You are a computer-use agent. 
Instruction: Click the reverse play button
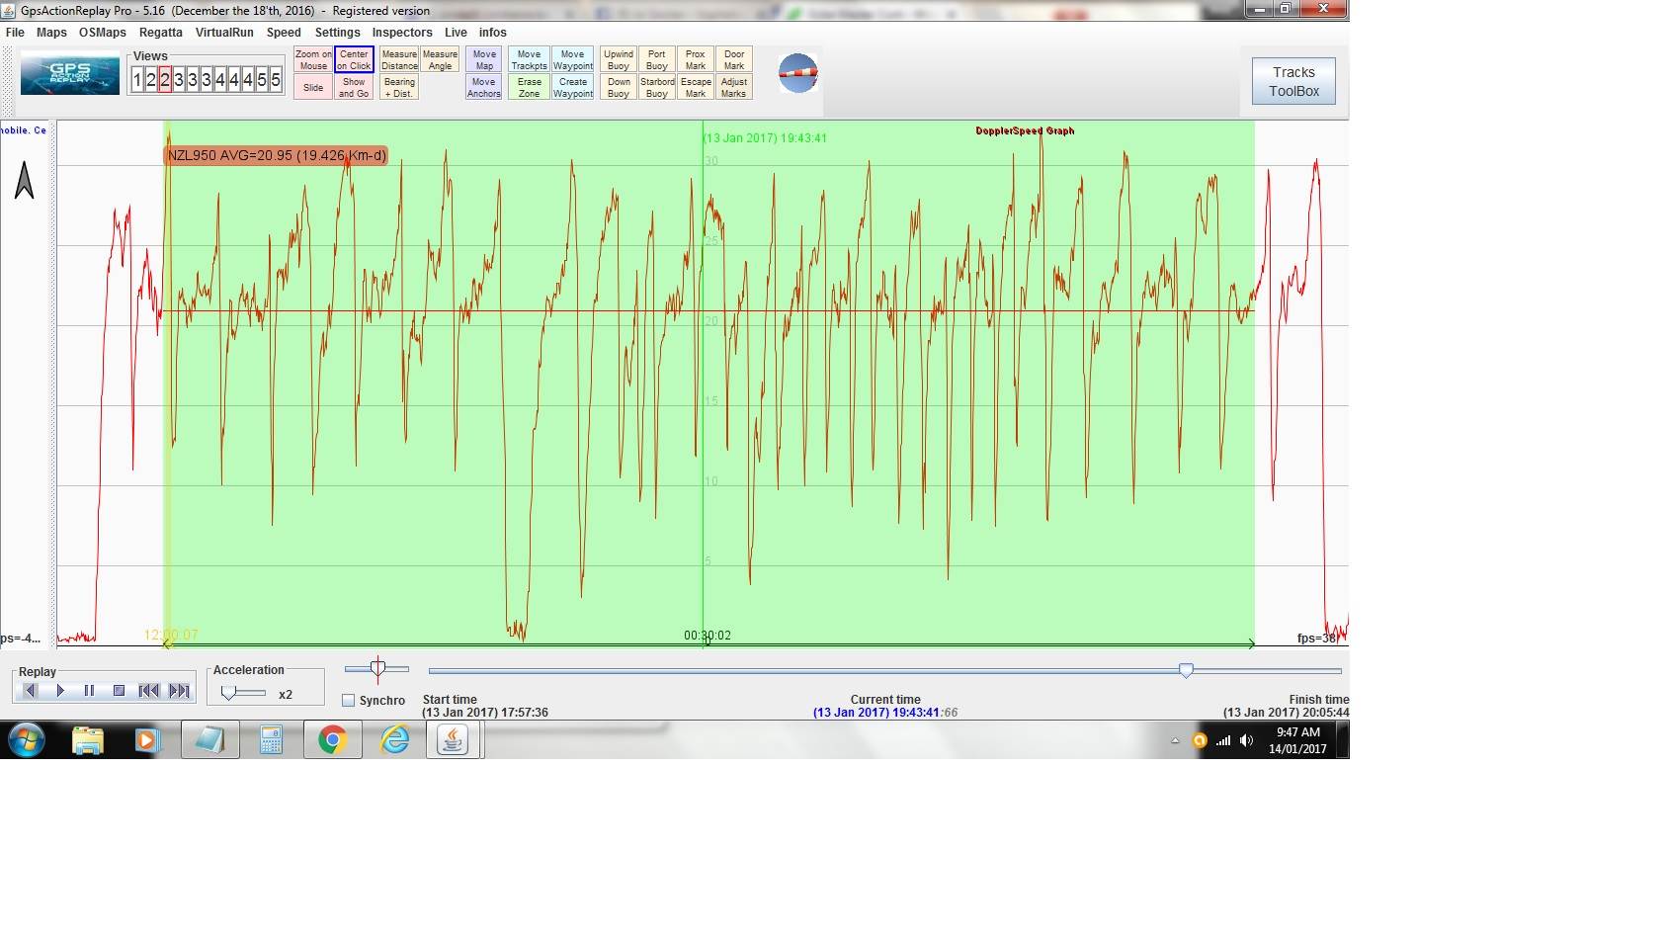pos(30,691)
